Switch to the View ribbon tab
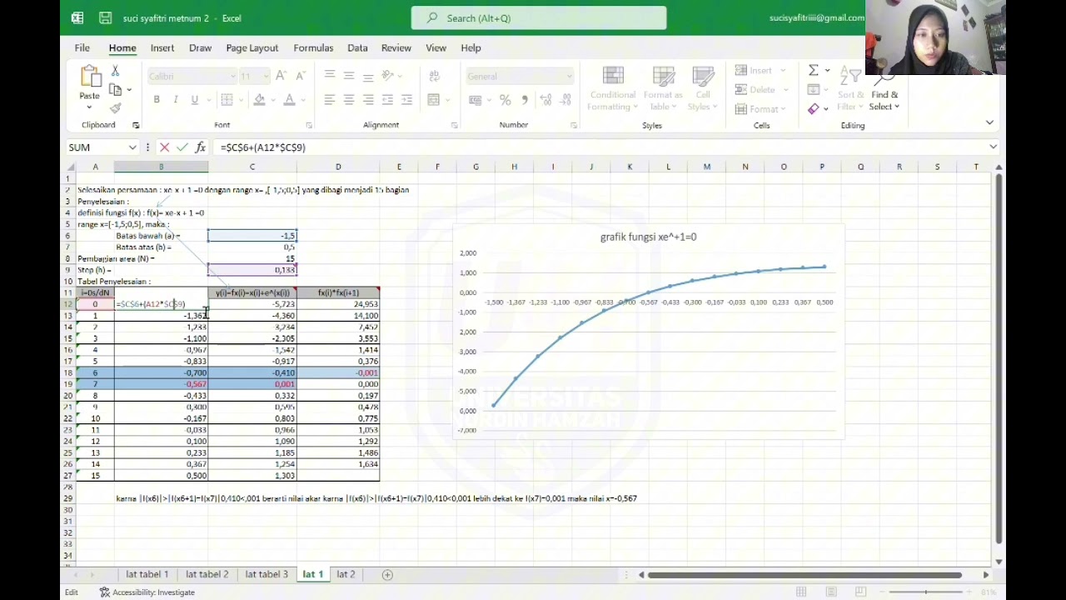 click(x=436, y=47)
